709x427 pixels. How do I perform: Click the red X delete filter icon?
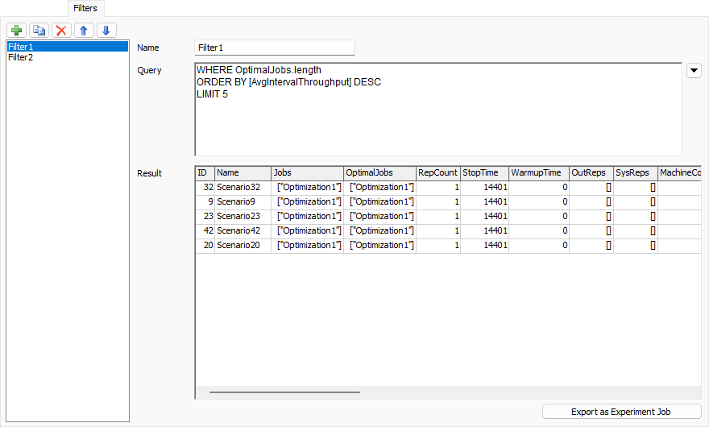pyautogui.click(x=61, y=31)
